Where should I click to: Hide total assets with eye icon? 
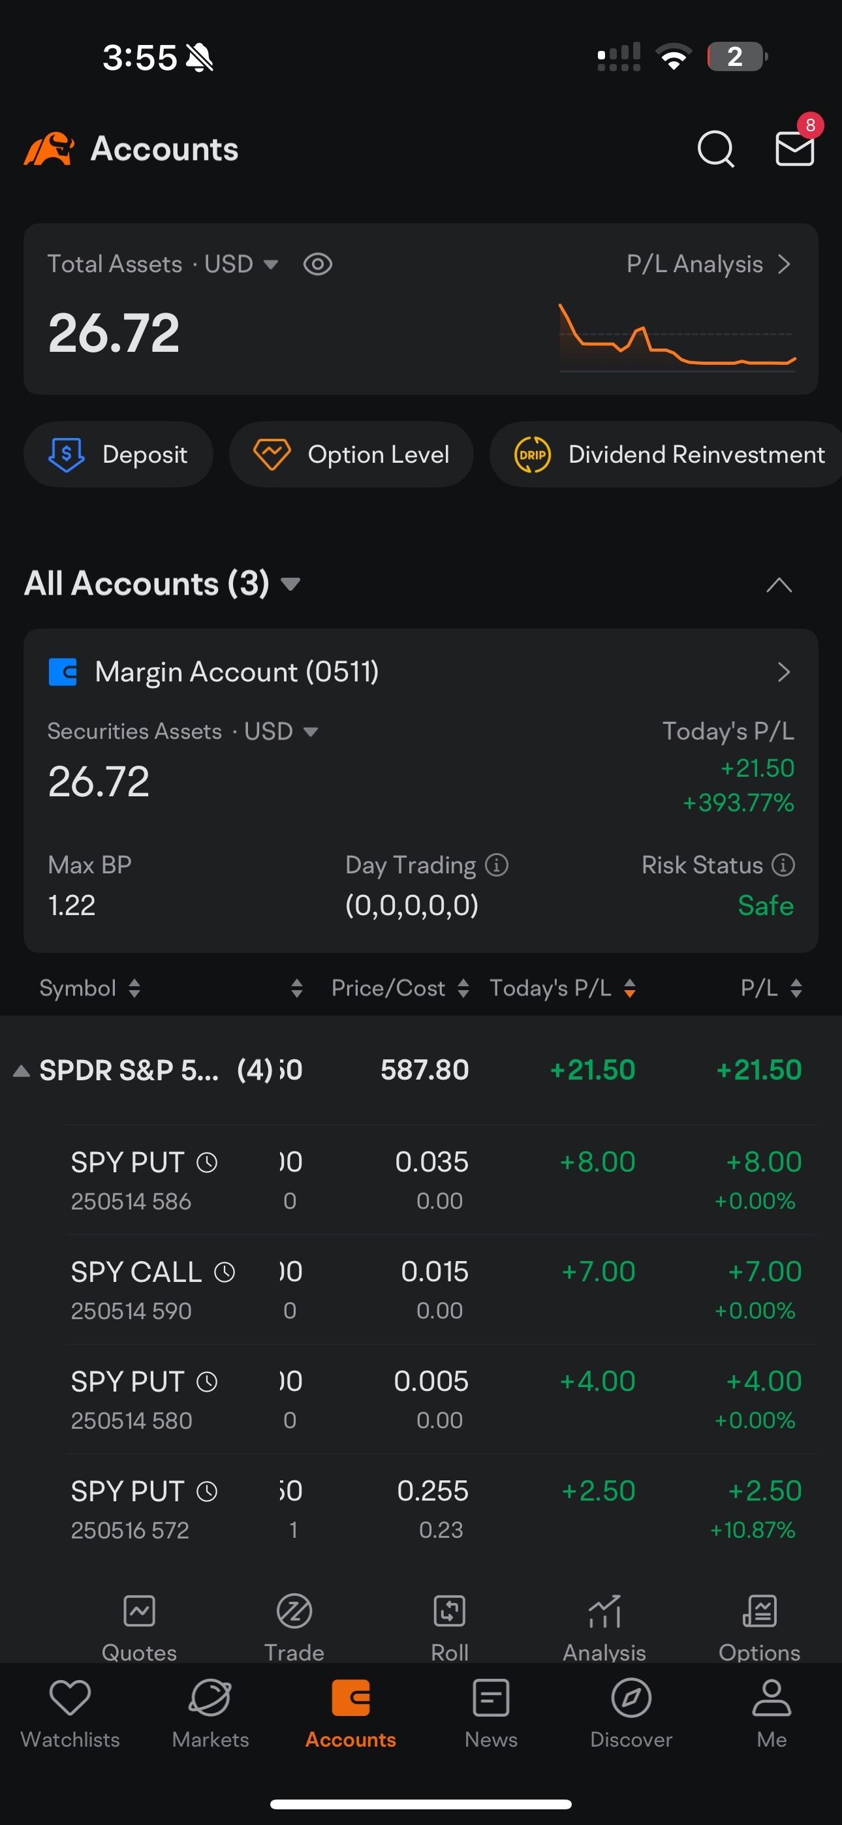[x=317, y=264]
